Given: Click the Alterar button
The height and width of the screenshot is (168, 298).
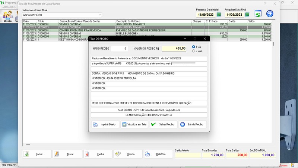Looking at the screenshot, I should (x=67, y=154).
